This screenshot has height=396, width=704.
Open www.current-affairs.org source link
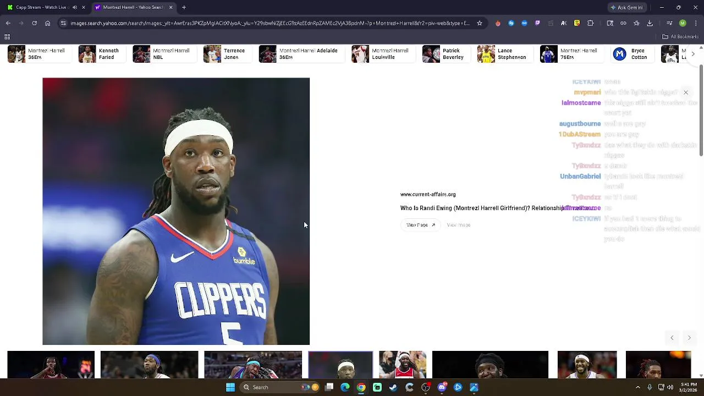[428, 194]
